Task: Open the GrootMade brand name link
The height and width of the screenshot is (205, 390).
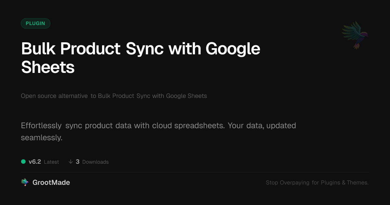Action: point(51,183)
